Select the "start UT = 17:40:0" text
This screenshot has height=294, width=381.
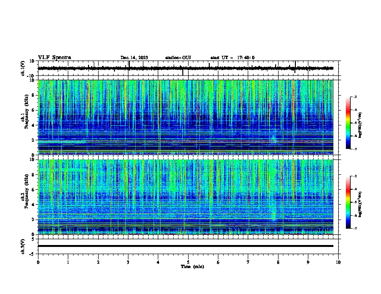[x=232, y=58]
